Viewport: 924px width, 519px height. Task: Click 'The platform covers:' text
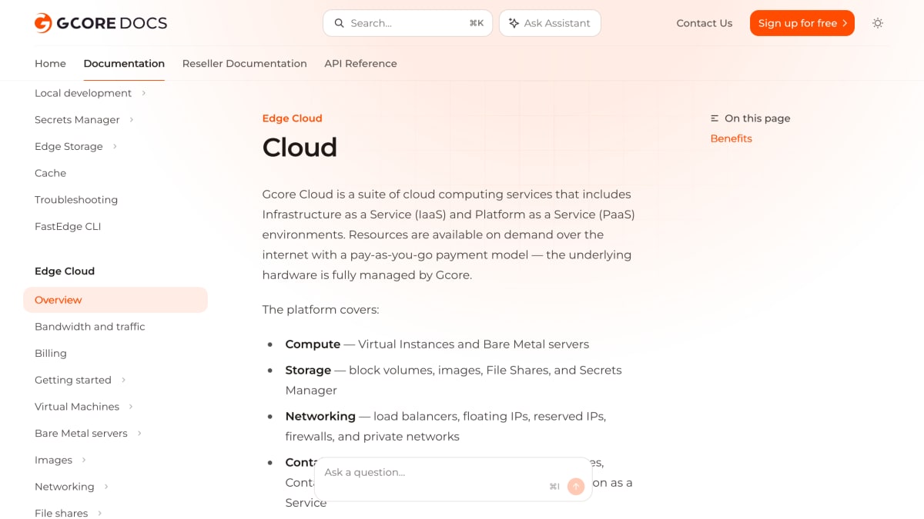pos(320,310)
